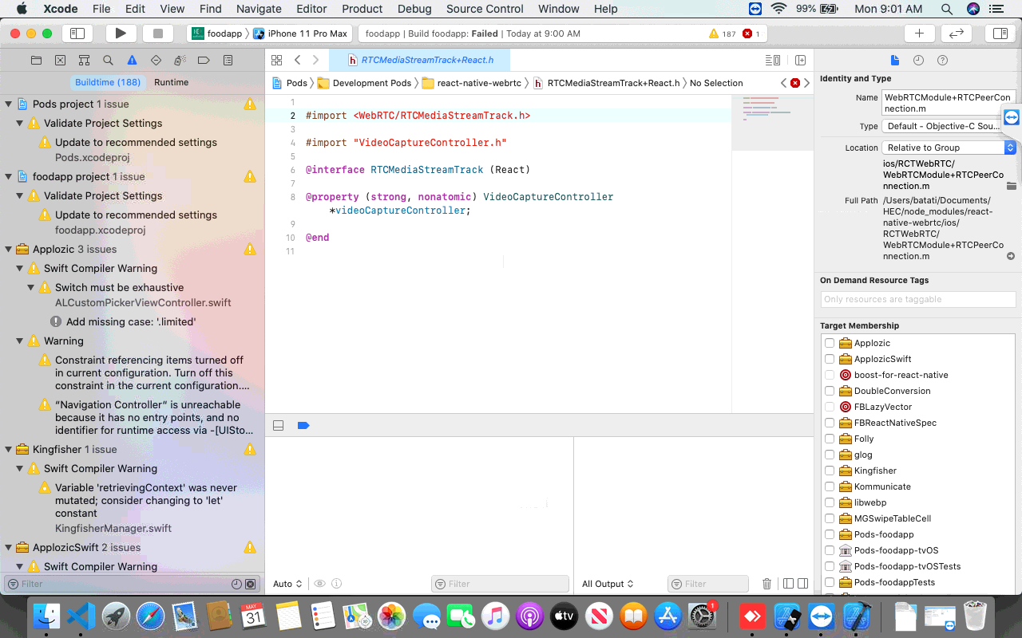Image resolution: width=1022 pixels, height=638 pixels.
Task: Open the Location popup showing Relative to Group
Action: (947, 147)
